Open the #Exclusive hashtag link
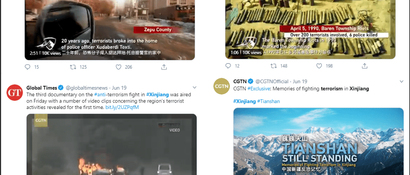 [259, 89]
